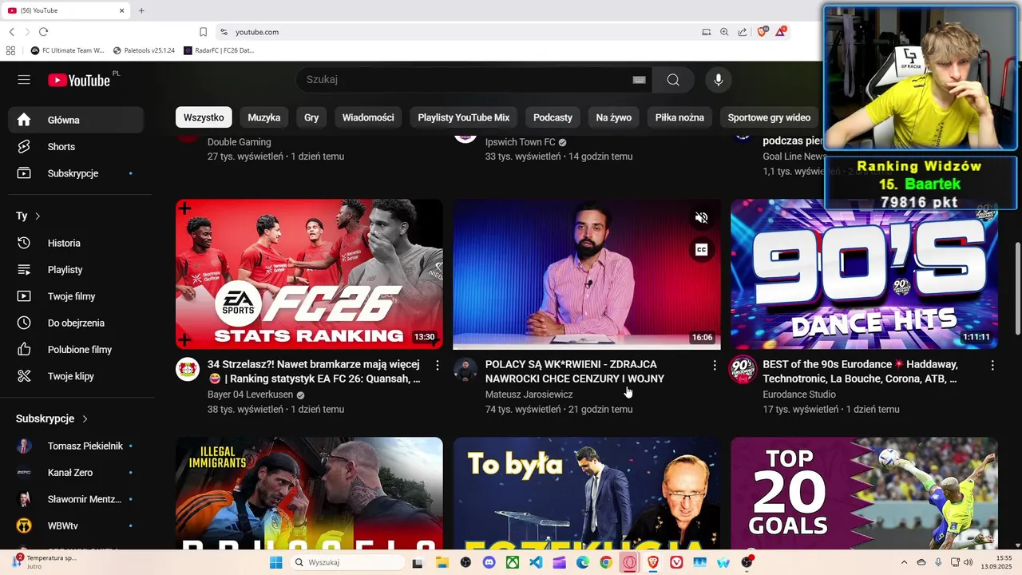Open Google Chrome from the taskbar
The image size is (1022, 575).
pos(606,562)
